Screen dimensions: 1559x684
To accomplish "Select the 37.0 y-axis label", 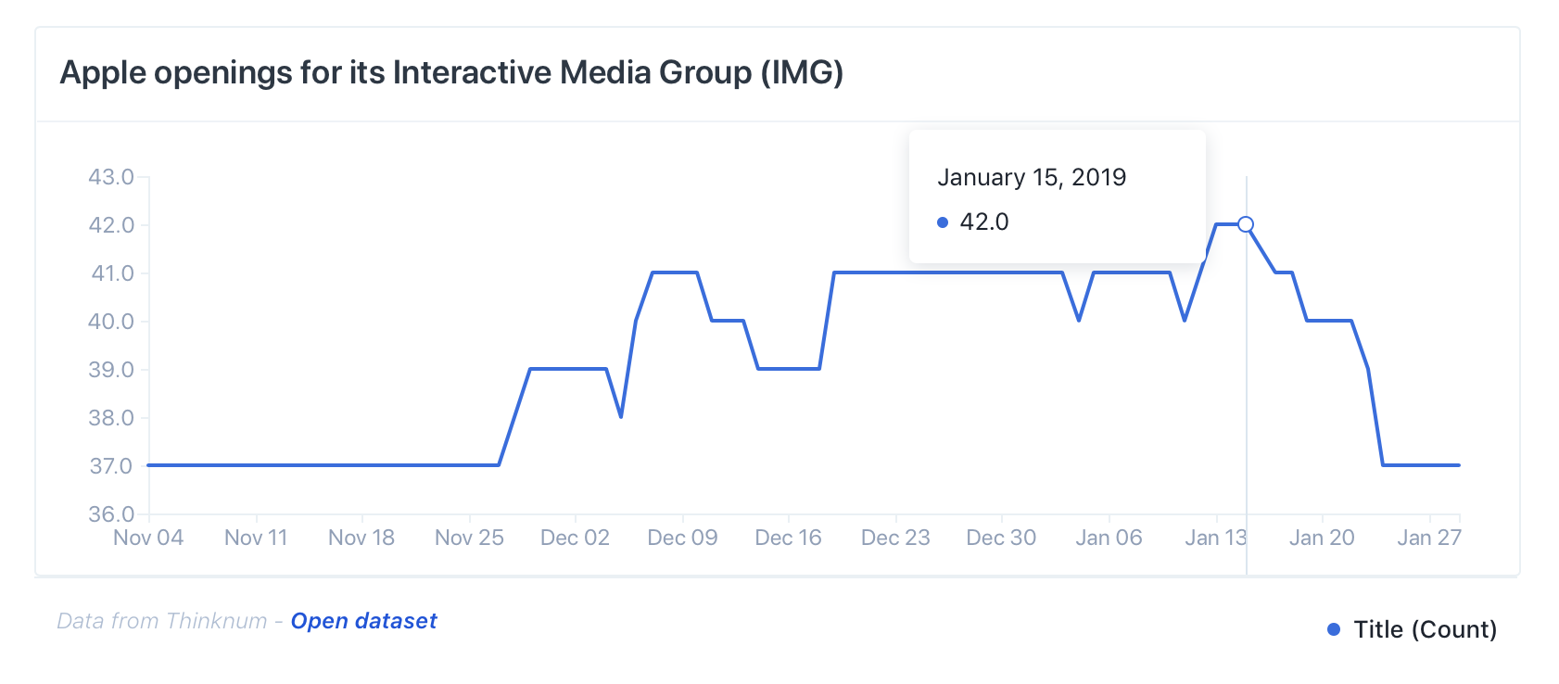I will pos(111,466).
